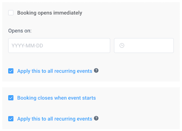Screen dimensions: 182x131
Task: Uncheck bottom Apply this to all recurring events
Action: (x=11, y=119)
